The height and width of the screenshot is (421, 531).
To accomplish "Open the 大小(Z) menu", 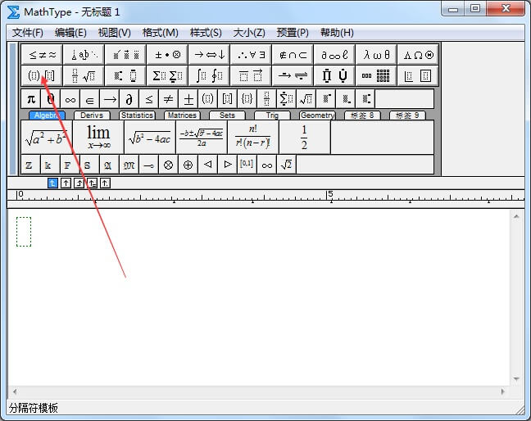I will tap(249, 33).
